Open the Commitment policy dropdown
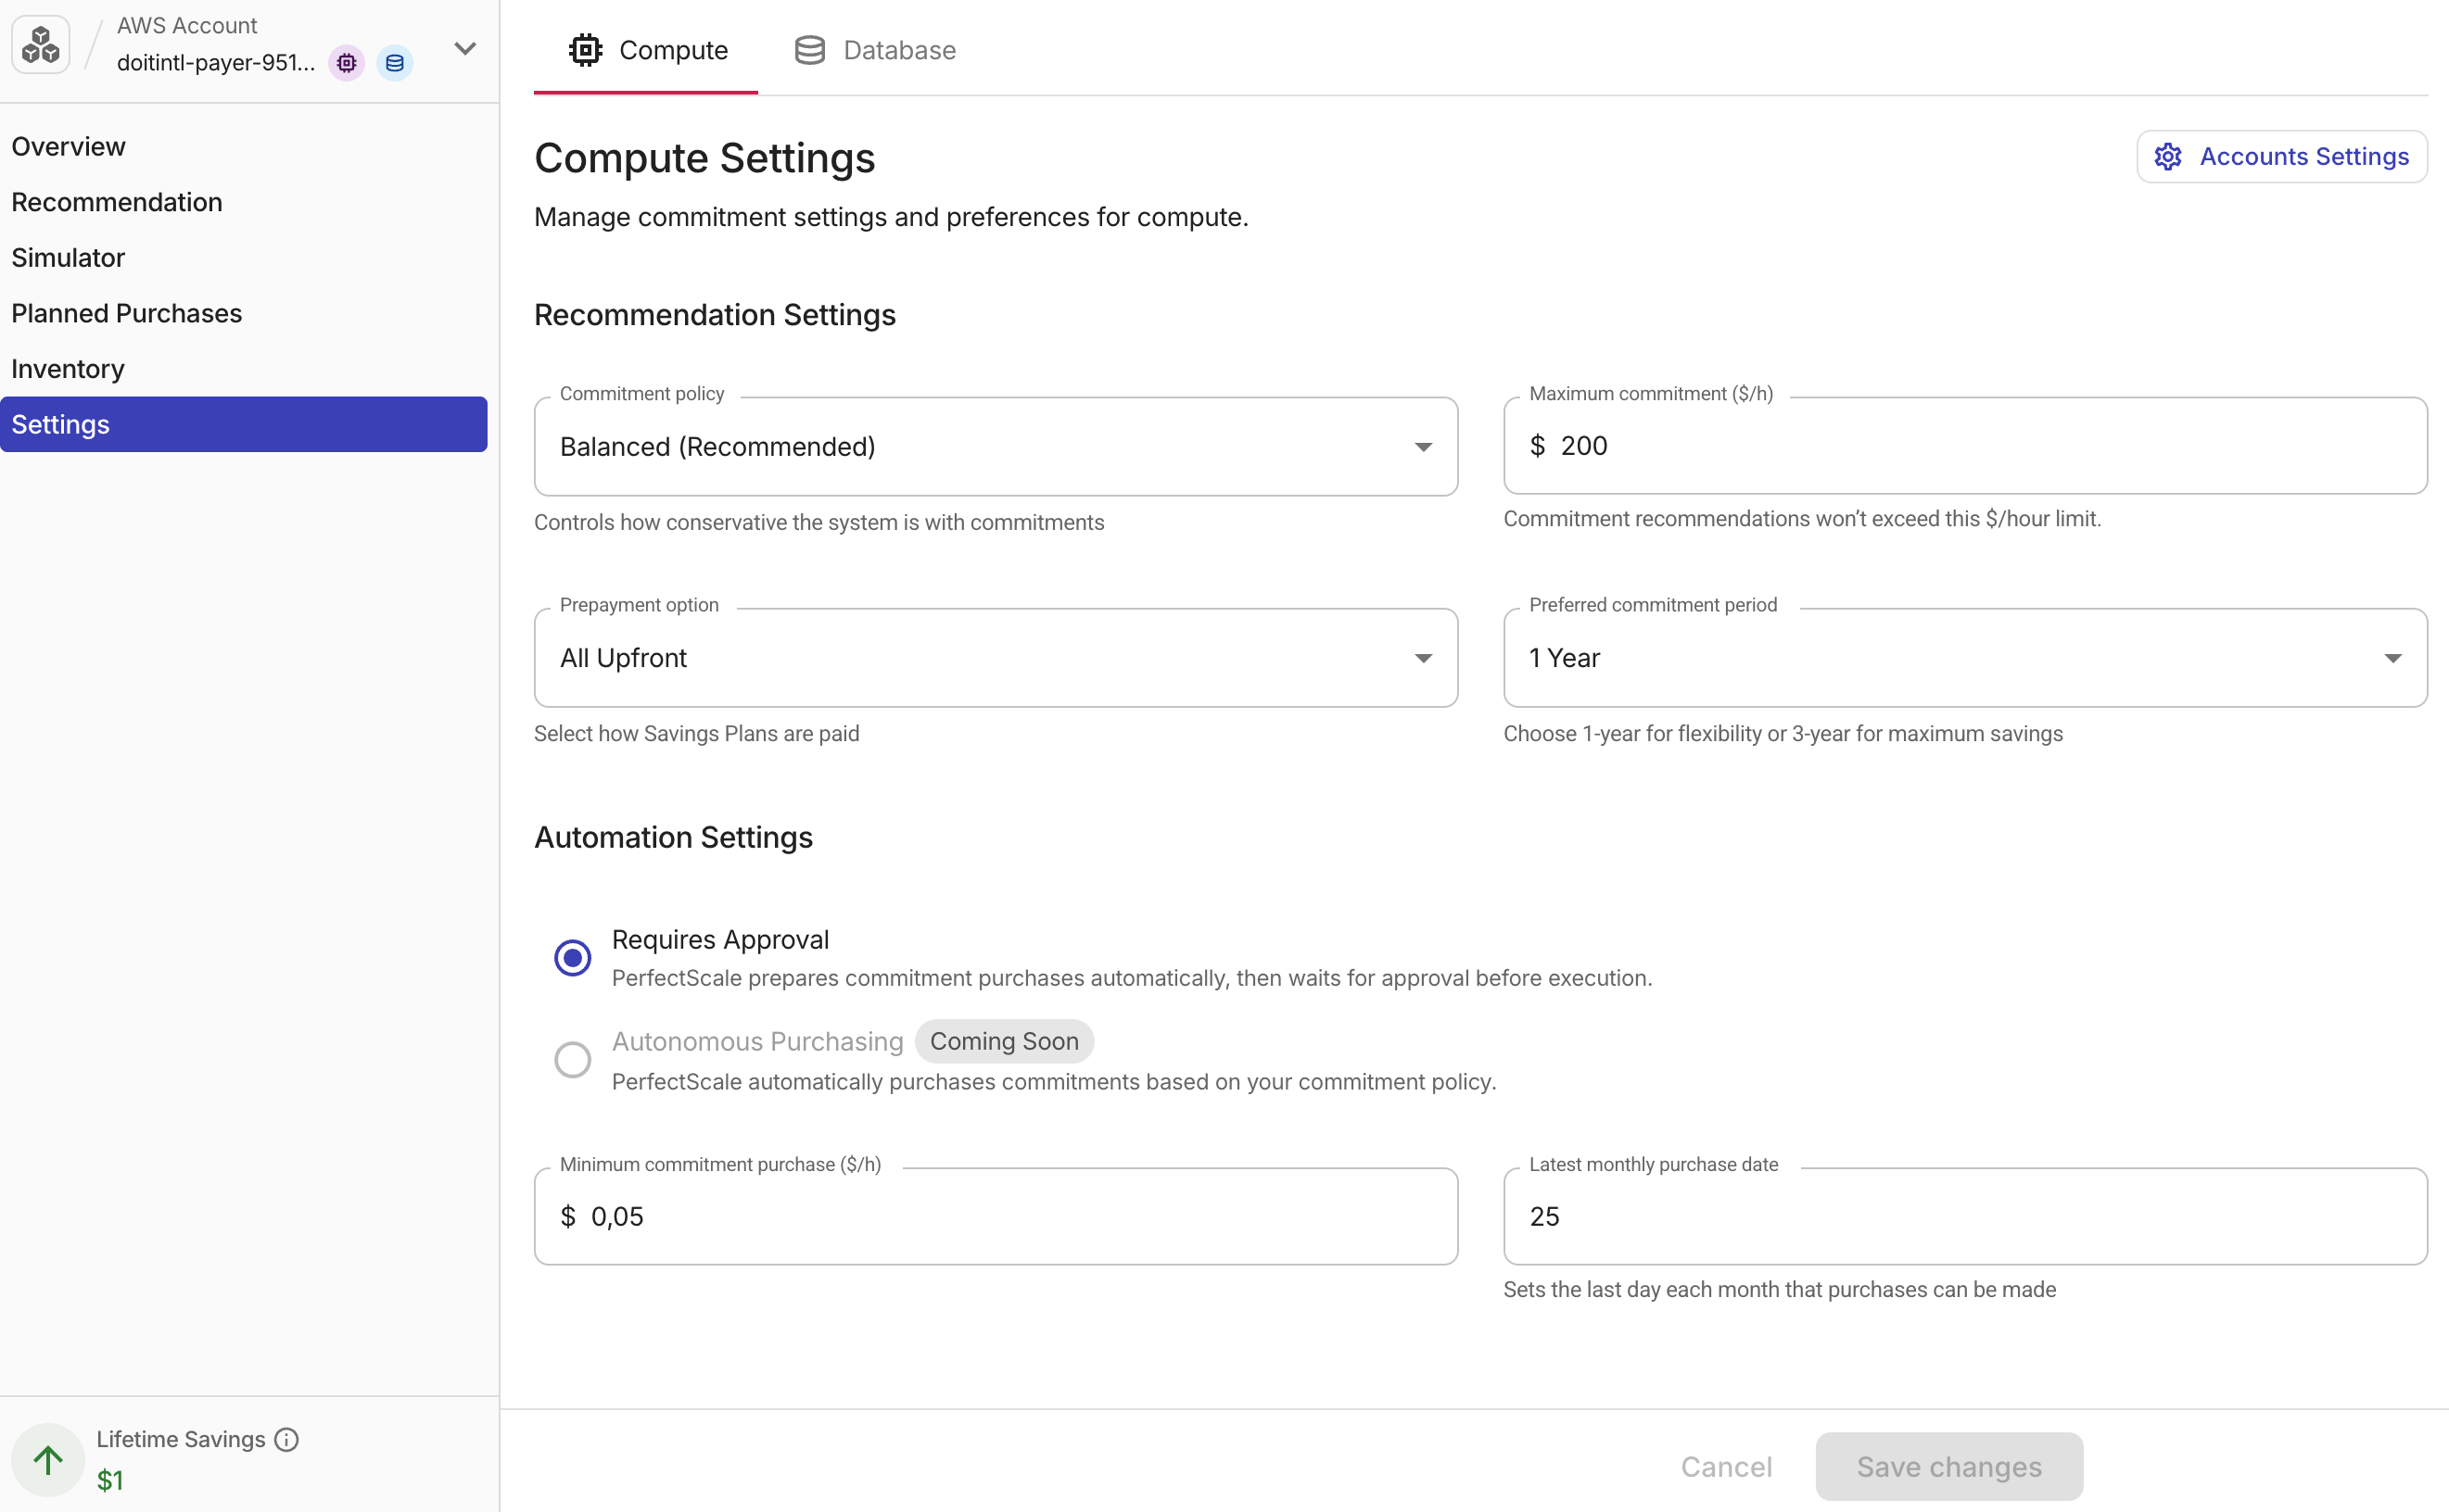Screen dimensions: 2449x1512 [x=996, y=446]
